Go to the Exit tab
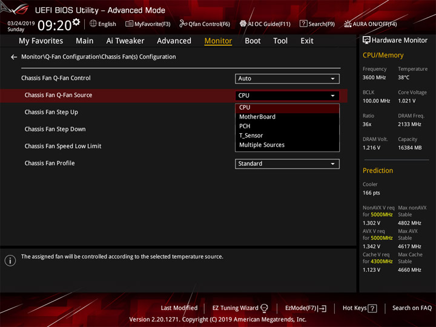 (x=307, y=41)
